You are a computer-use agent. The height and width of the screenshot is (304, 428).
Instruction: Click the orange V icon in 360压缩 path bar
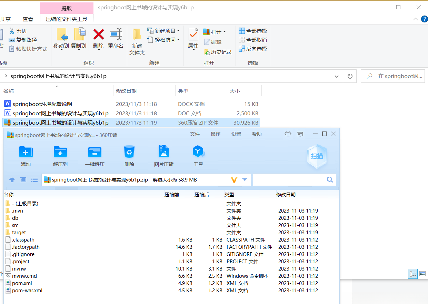point(234,179)
